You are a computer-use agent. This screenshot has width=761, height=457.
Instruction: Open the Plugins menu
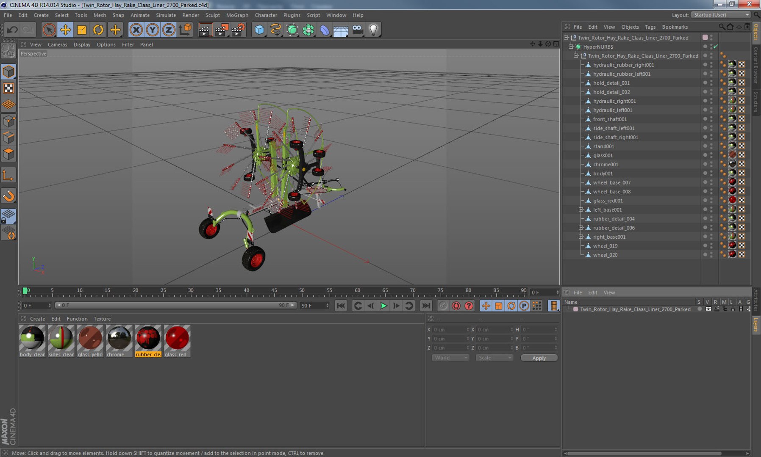coord(292,15)
